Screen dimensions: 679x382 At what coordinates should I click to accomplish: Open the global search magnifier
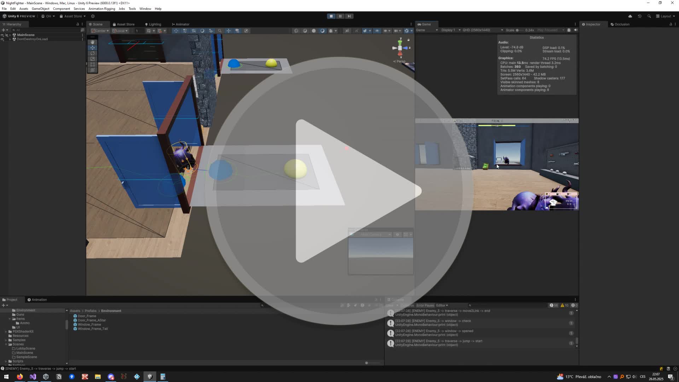pyautogui.click(x=649, y=16)
